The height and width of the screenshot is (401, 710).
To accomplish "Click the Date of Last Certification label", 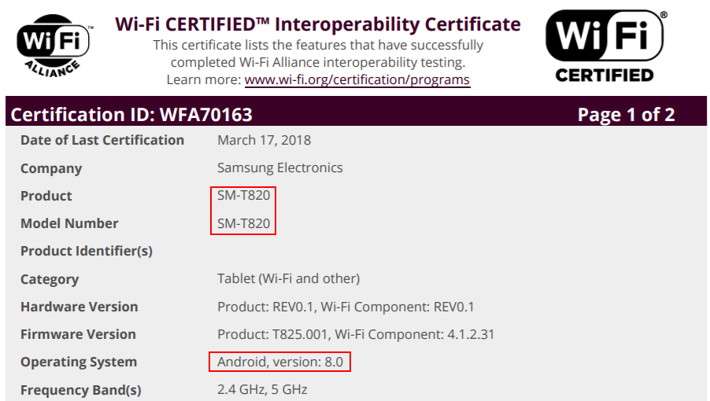I will tap(102, 140).
